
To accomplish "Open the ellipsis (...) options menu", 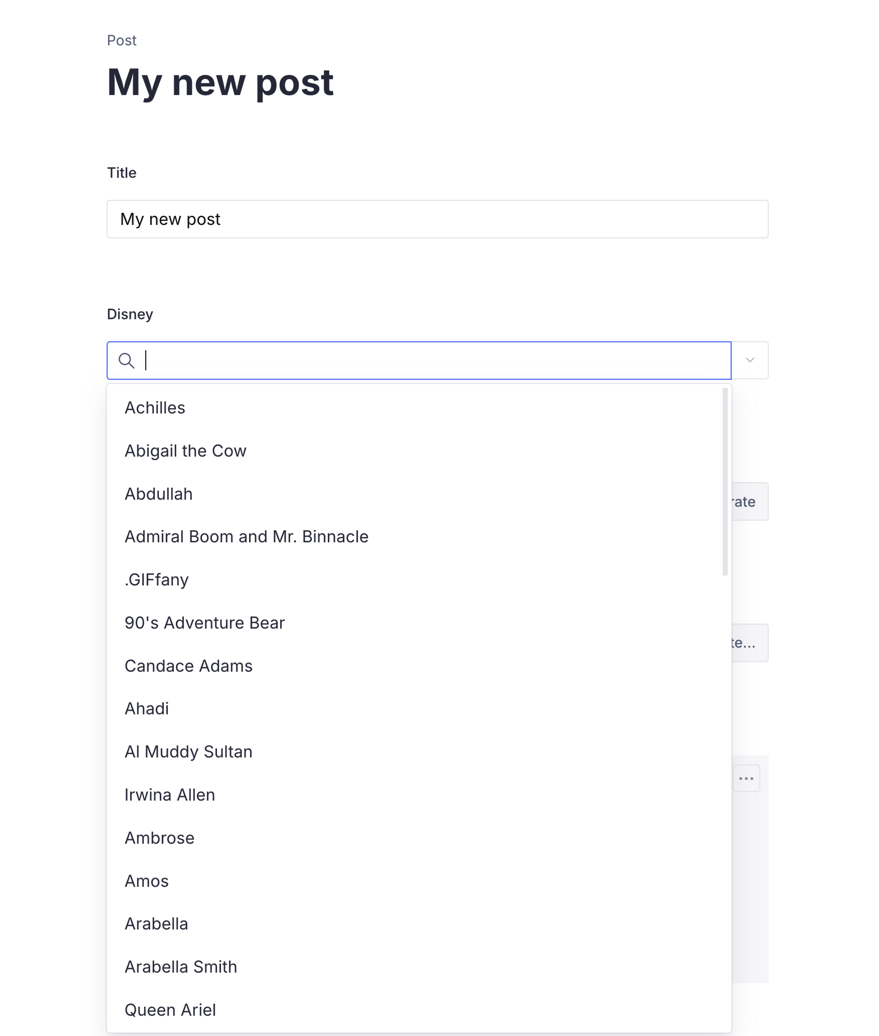I will [x=746, y=777].
